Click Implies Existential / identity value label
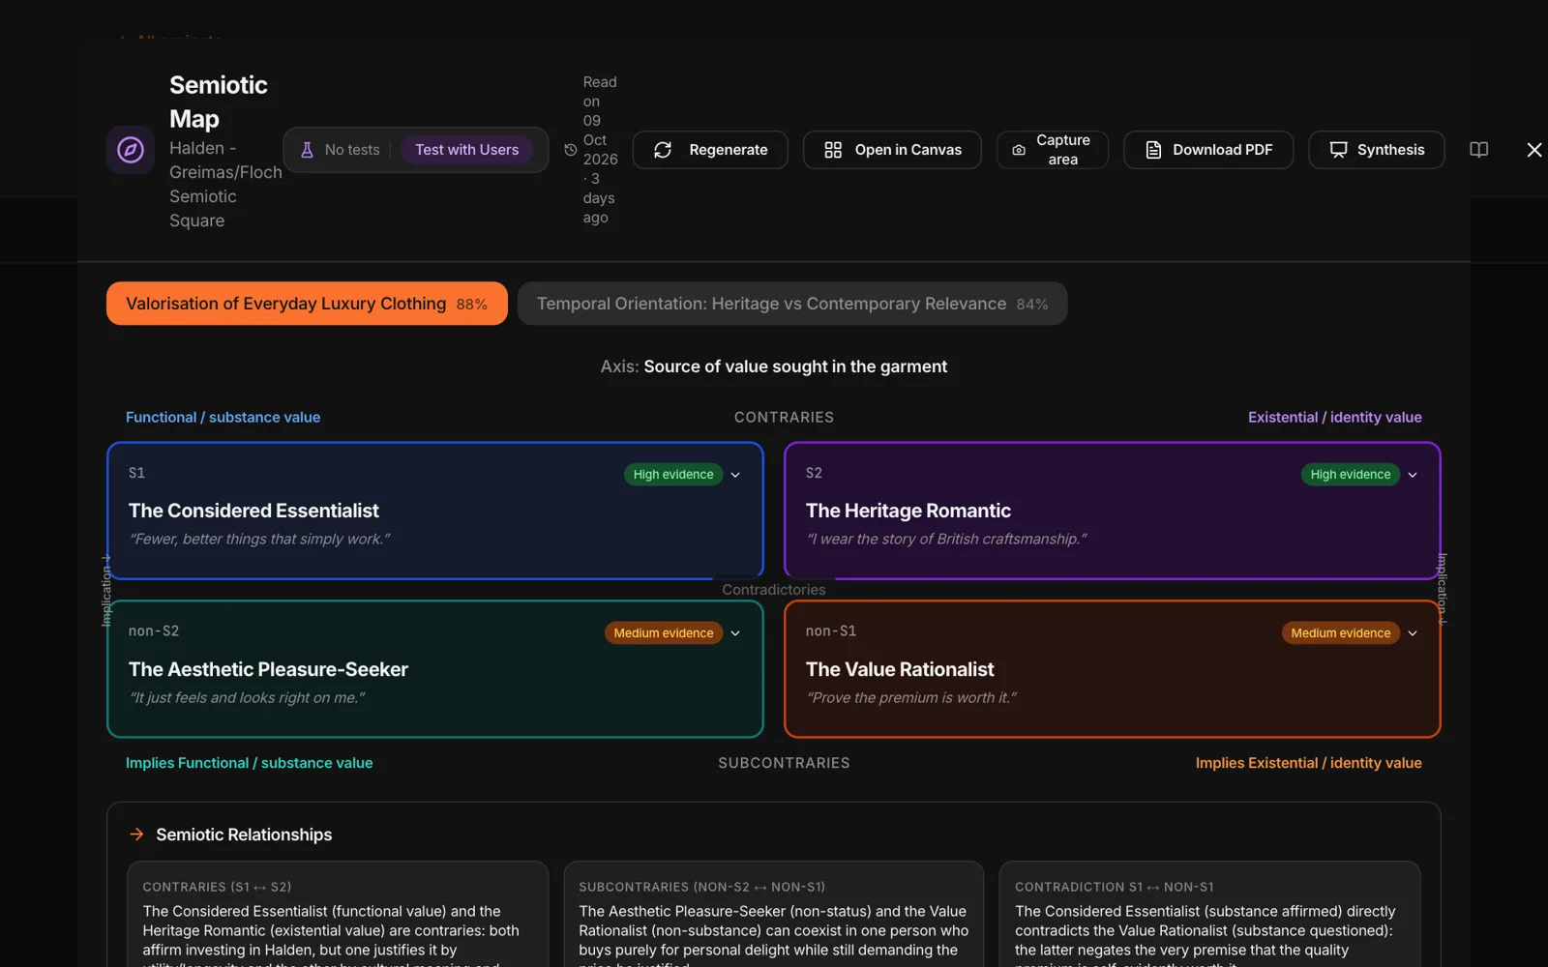This screenshot has width=1548, height=967. [1309, 763]
